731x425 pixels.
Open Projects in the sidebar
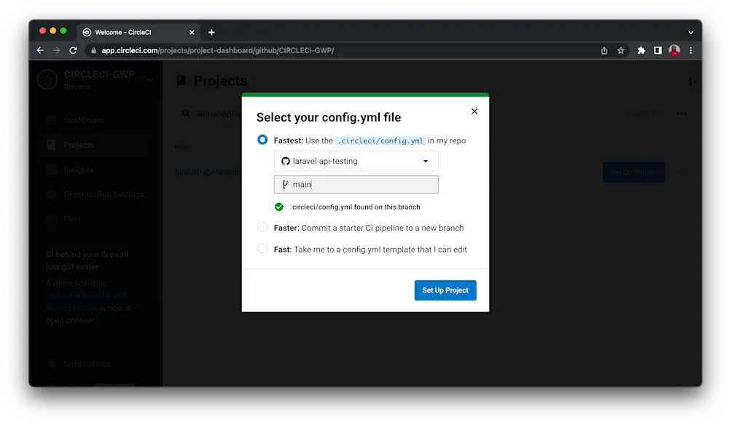click(95, 145)
